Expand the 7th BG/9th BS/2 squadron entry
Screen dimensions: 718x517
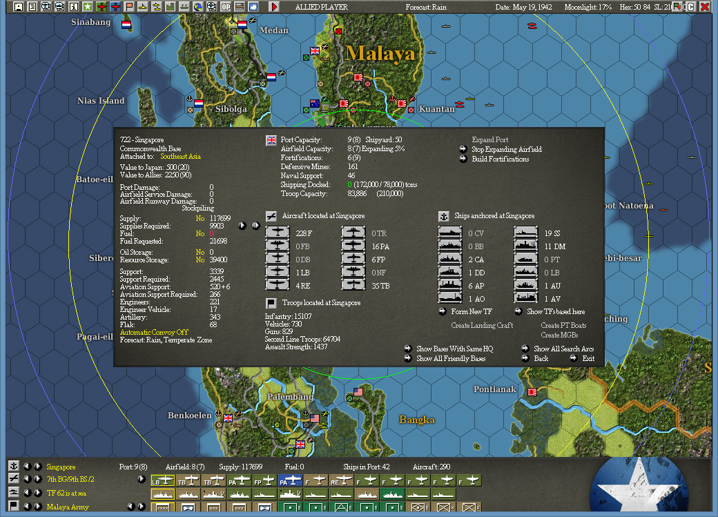tap(141, 479)
